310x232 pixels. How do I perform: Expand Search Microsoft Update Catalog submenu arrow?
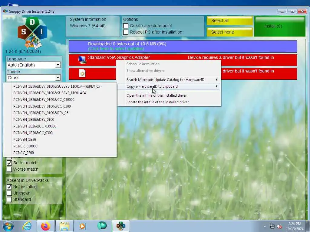(x=217, y=80)
